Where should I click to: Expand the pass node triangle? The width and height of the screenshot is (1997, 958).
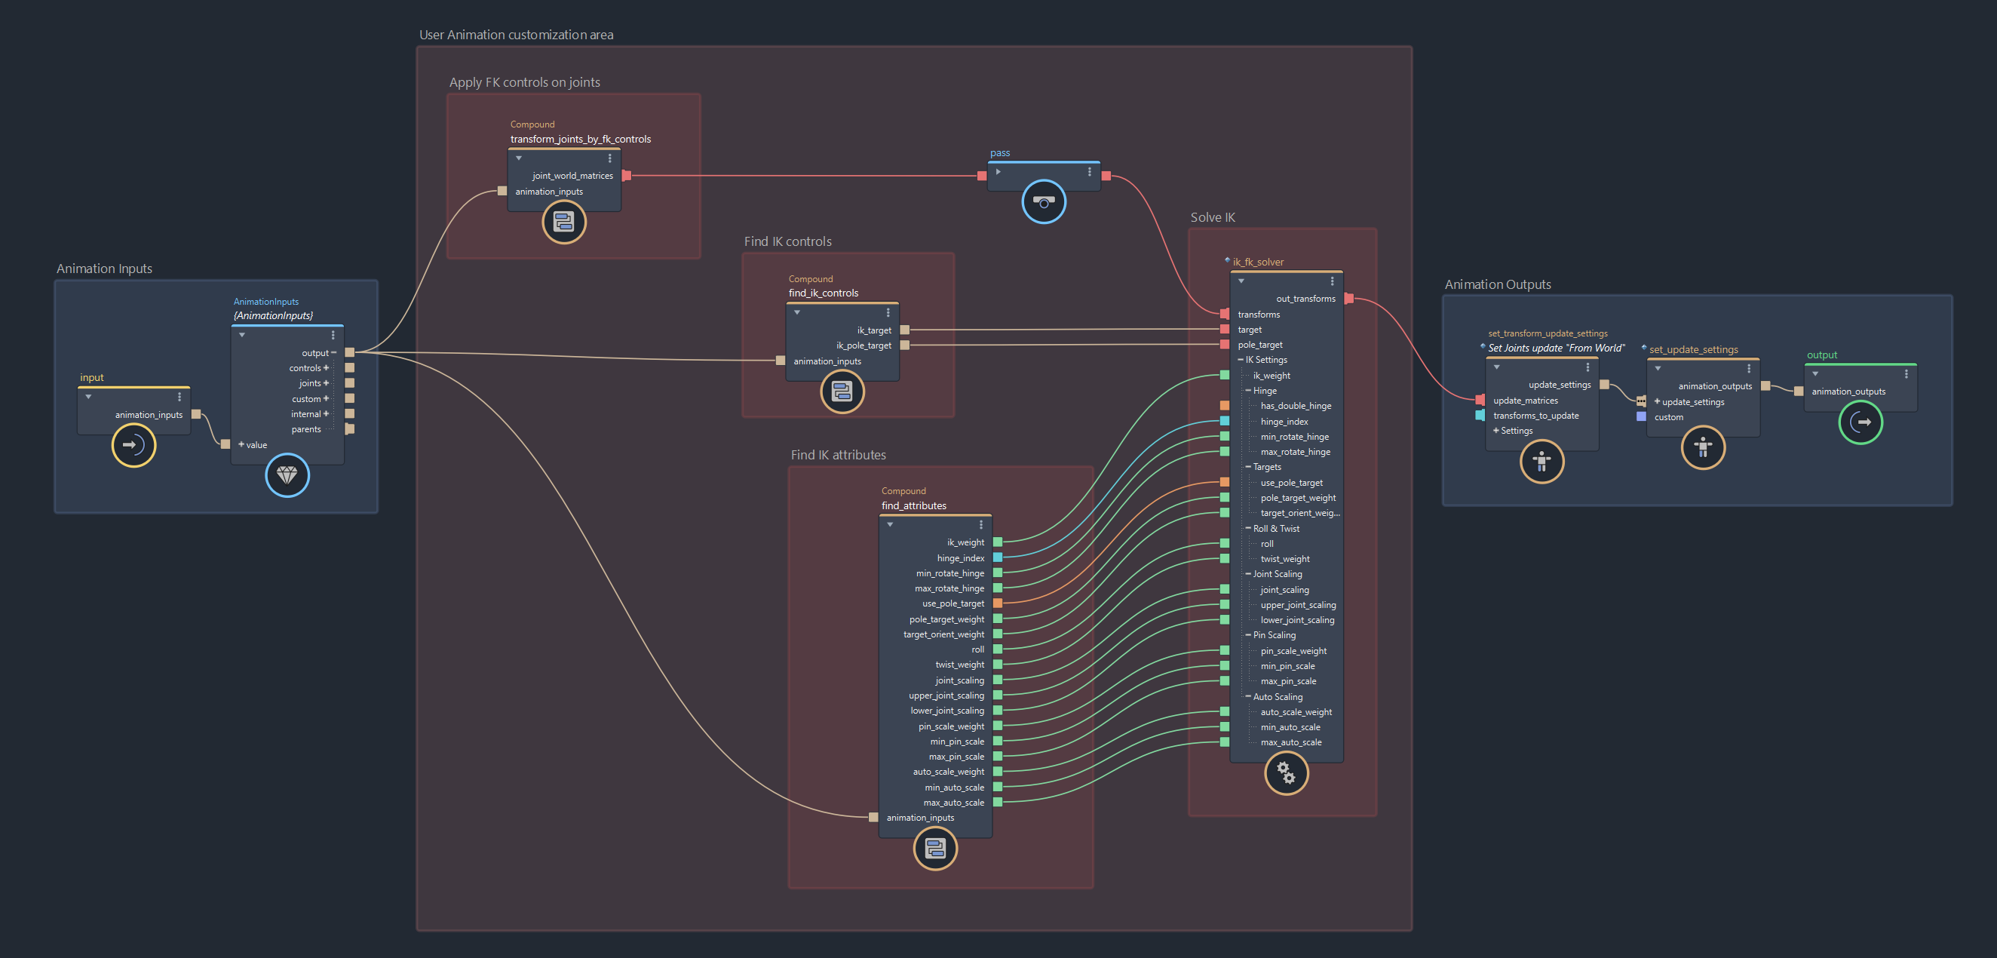pyautogui.click(x=998, y=172)
